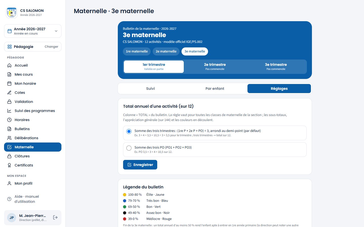Click the lock icon next to Validation
The height and width of the screenshot is (227, 364).
point(9,102)
